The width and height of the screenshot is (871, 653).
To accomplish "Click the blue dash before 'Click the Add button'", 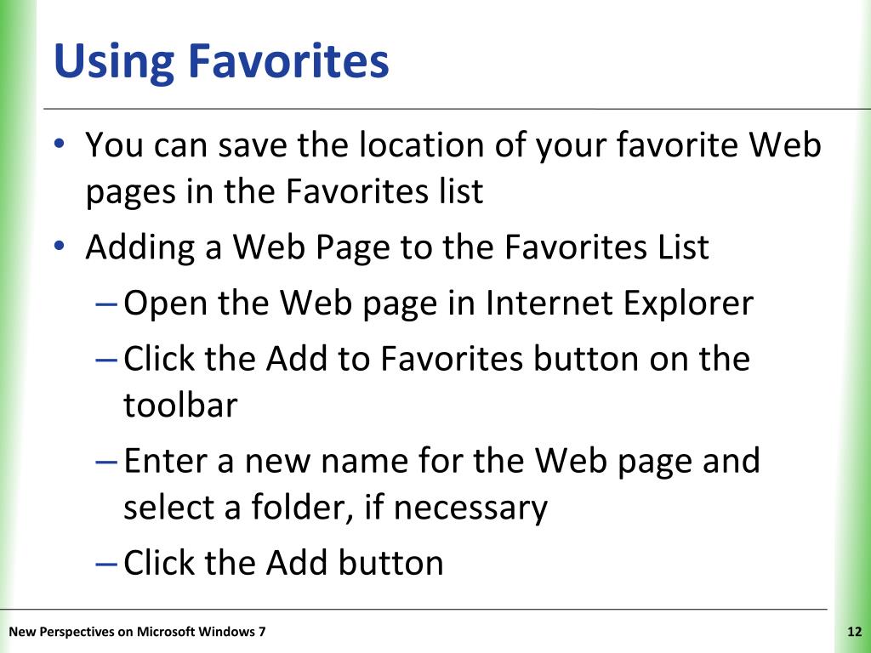I will (x=106, y=565).
